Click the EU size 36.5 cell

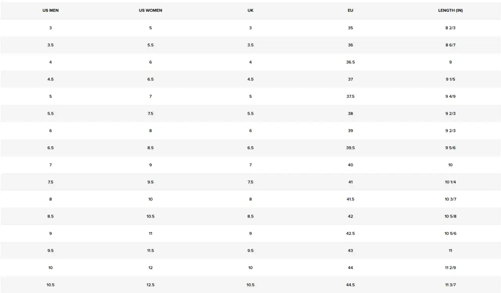coord(350,62)
